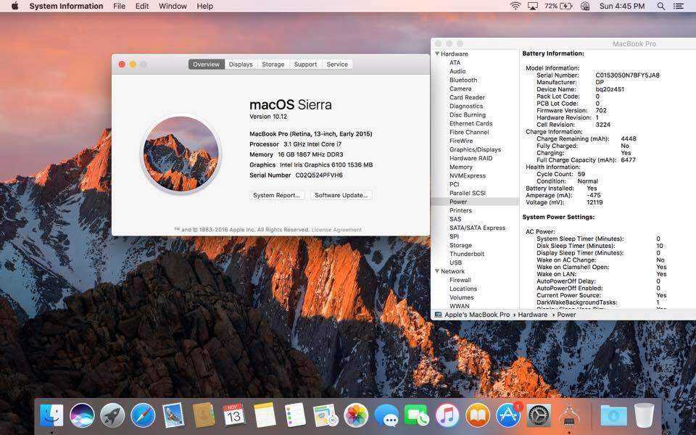Open the Edit menu
Image resolution: width=696 pixels, height=435 pixels.
pyautogui.click(x=142, y=7)
